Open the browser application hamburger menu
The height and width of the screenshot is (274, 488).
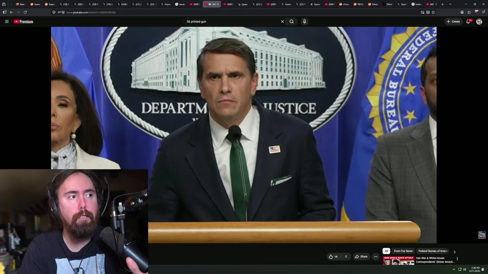pos(483,12)
